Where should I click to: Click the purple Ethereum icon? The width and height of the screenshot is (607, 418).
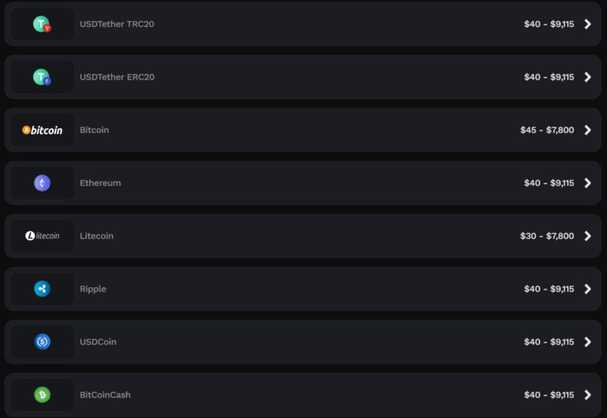click(42, 183)
